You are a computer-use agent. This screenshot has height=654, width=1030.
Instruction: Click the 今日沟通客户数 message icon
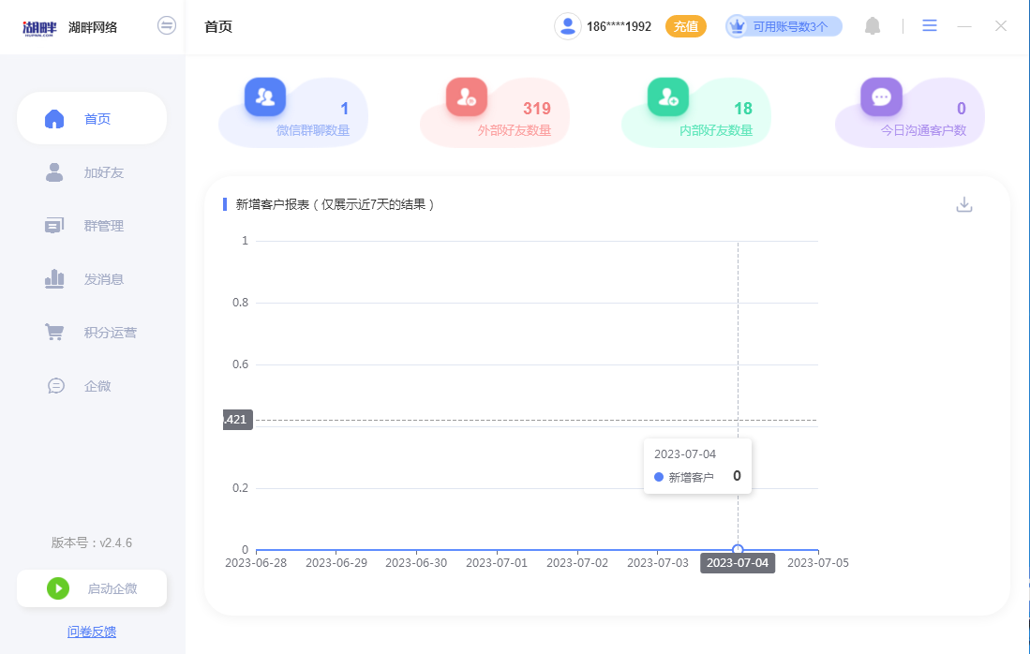tap(881, 97)
